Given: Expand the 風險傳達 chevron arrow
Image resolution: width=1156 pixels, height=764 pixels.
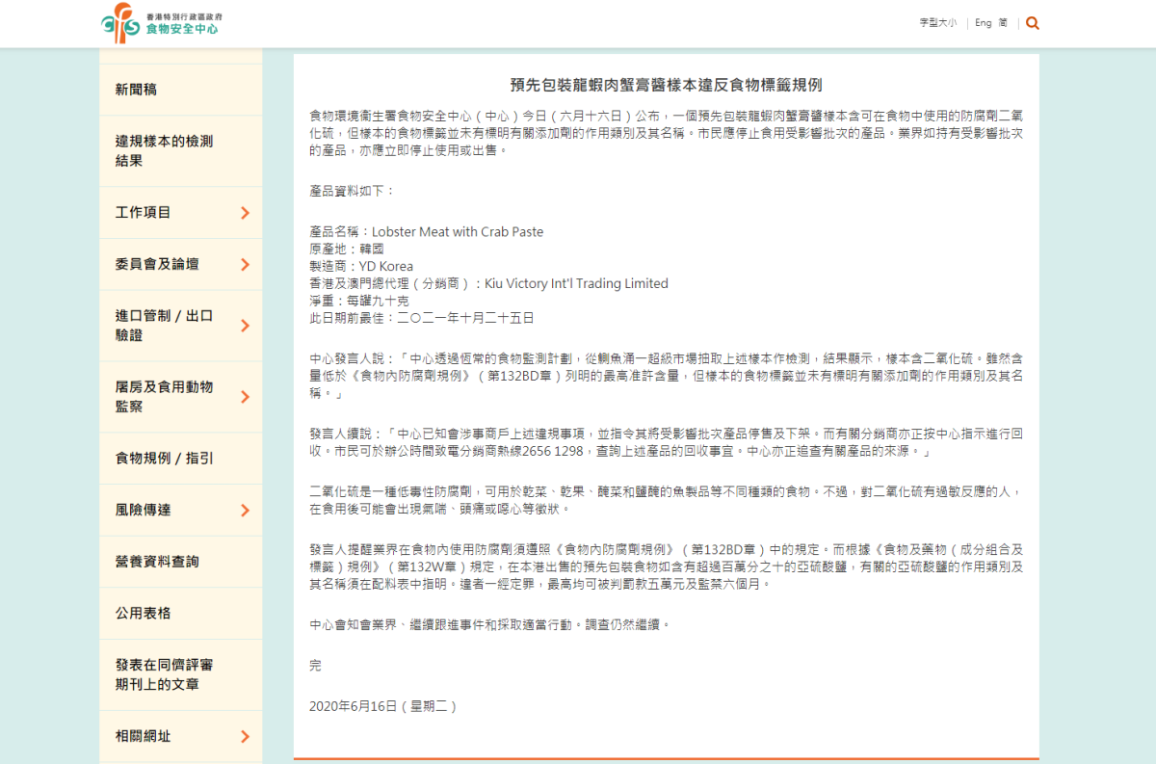Looking at the screenshot, I should click(x=245, y=511).
